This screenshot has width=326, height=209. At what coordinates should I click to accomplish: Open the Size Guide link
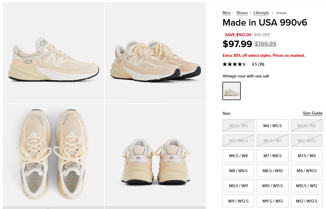pos(312,113)
